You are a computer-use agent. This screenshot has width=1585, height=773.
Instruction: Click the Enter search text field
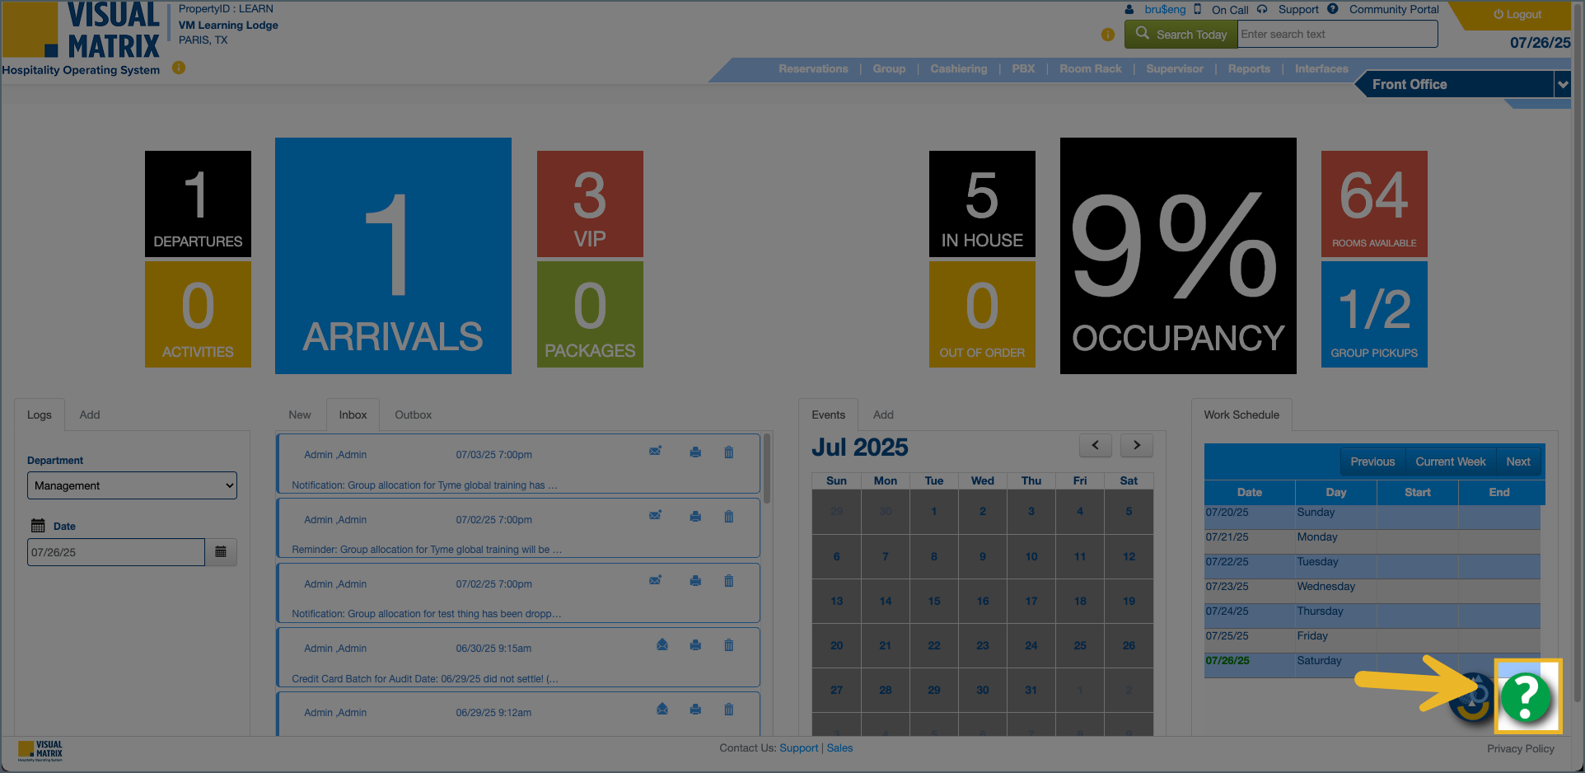1337,35
